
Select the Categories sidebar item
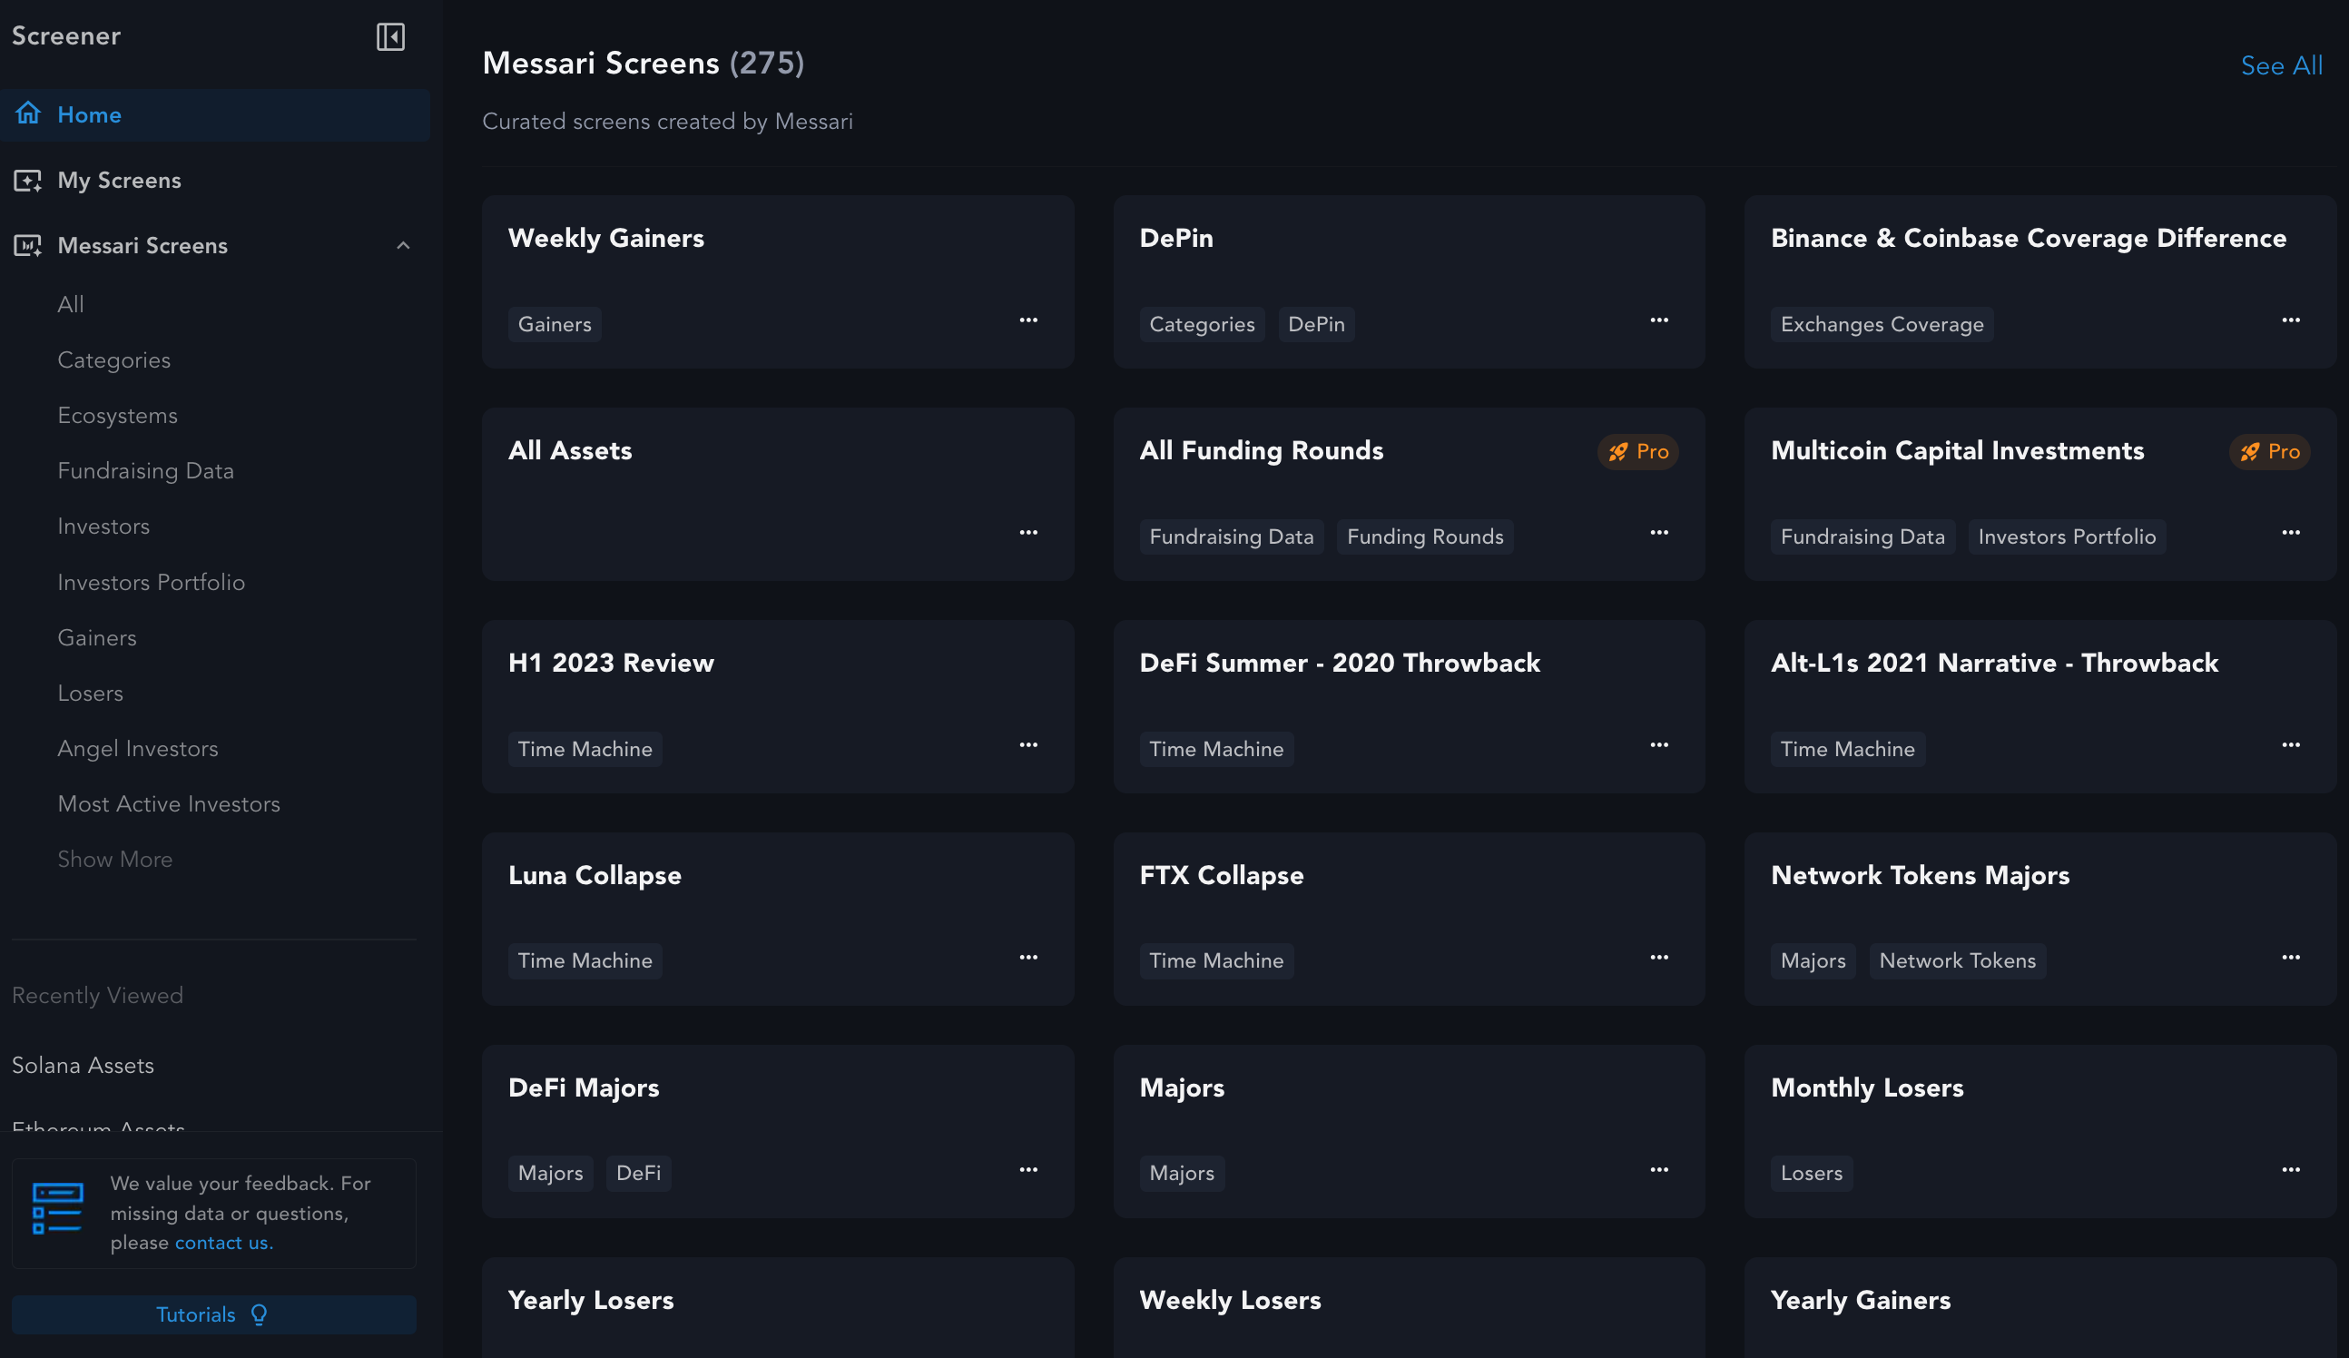pos(113,359)
